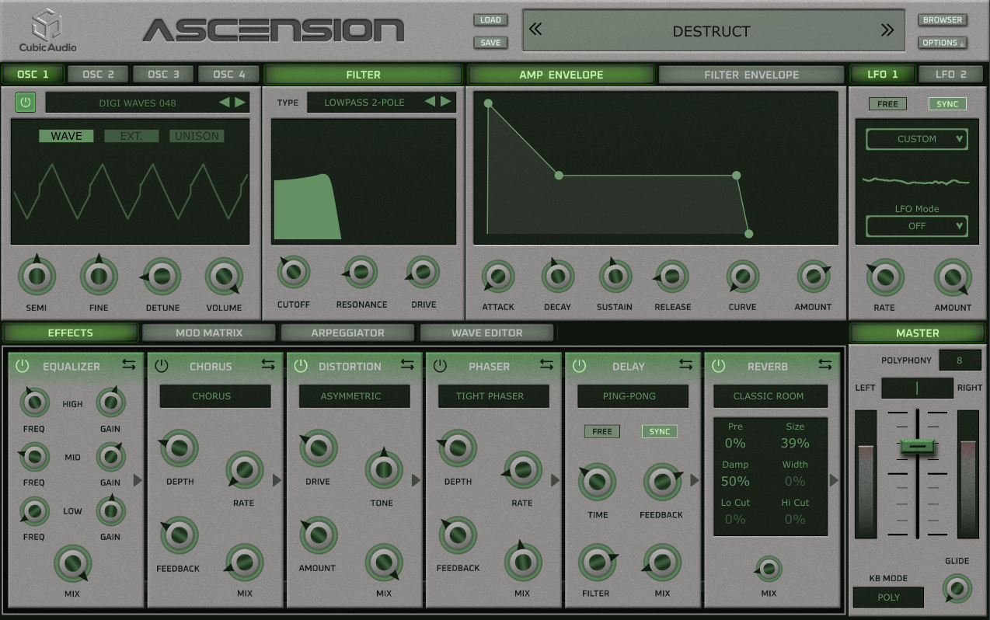
Task: Click filter CUTOFF knob
Action: [x=294, y=272]
